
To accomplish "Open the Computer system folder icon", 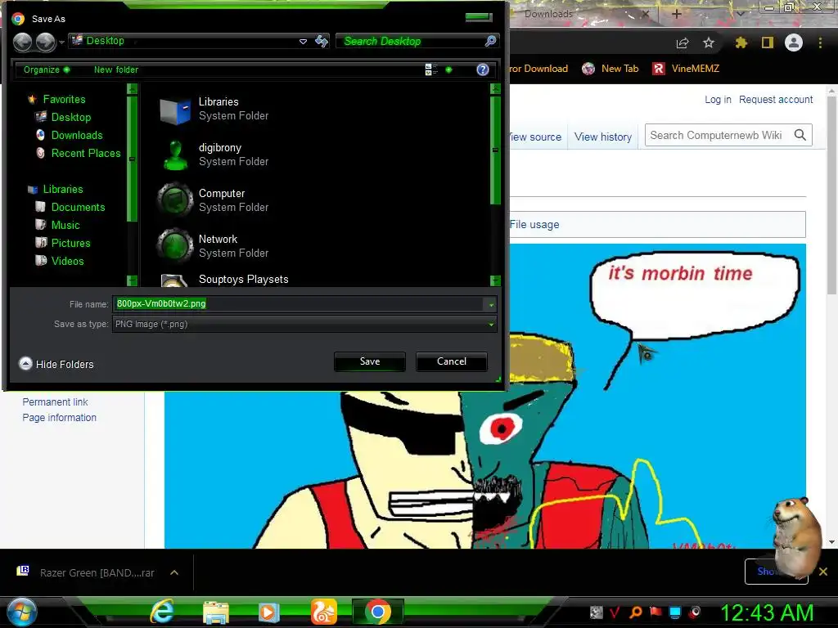I will point(175,200).
